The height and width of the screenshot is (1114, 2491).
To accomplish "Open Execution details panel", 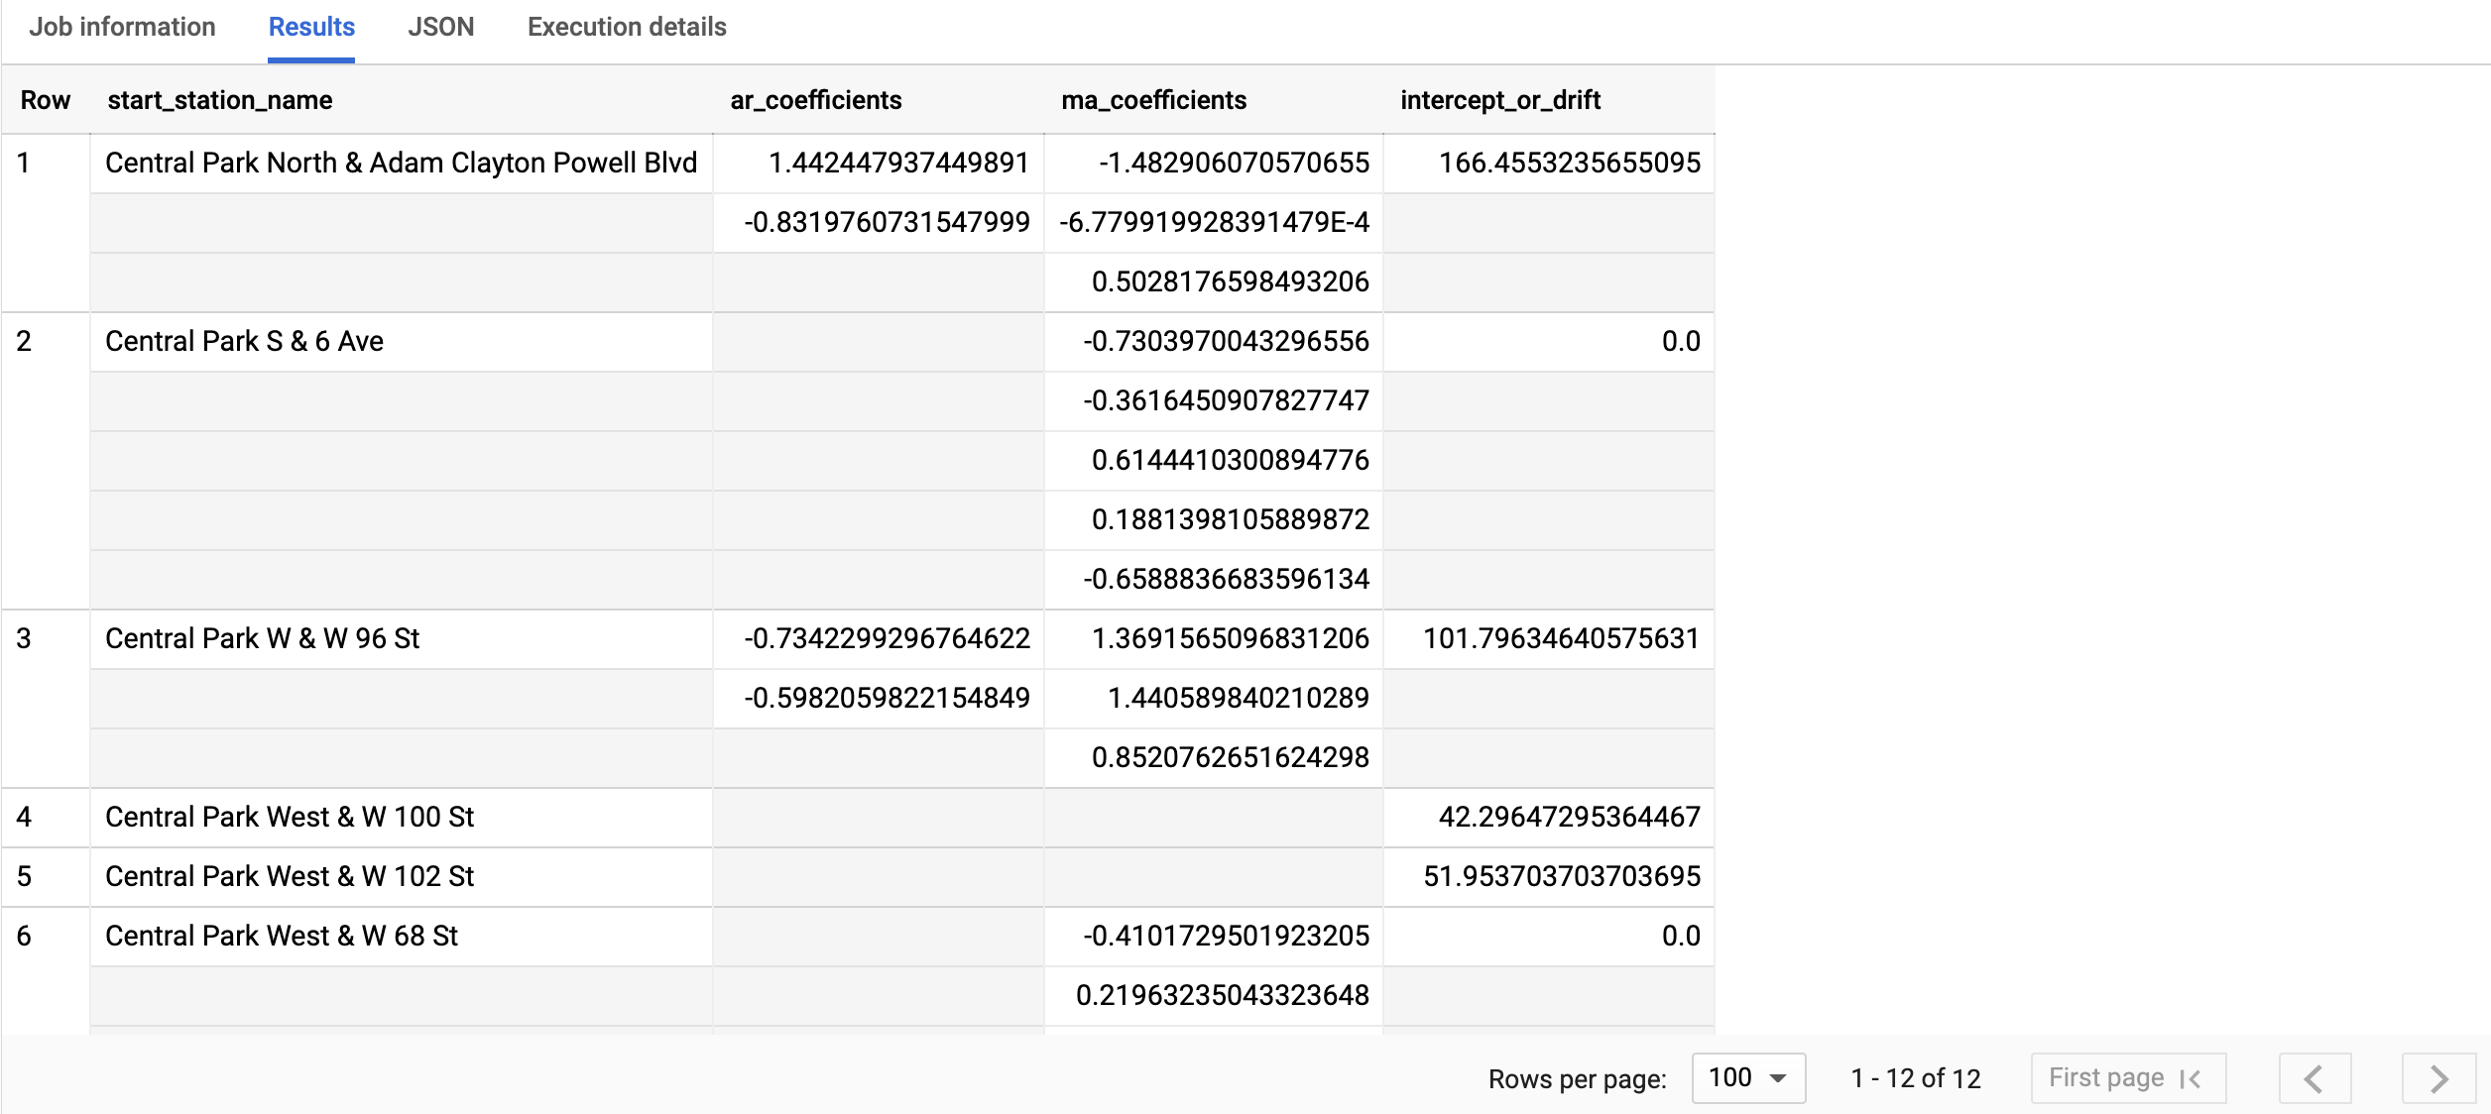I will pos(628,26).
